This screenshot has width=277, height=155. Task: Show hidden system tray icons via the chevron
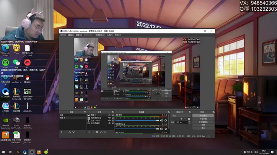[241, 152]
